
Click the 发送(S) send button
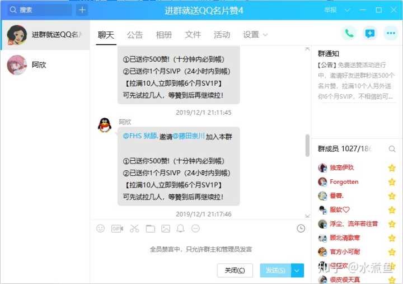275,271
